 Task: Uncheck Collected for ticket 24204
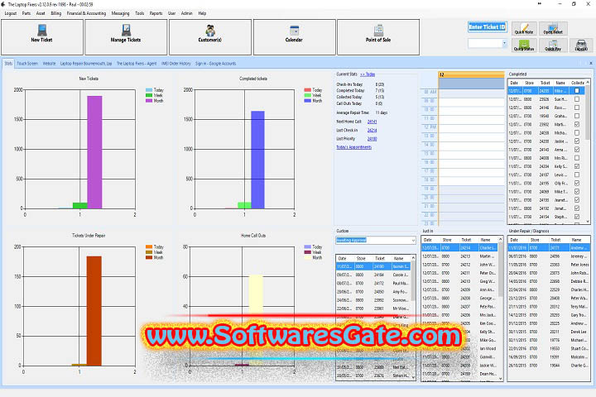pyautogui.click(x=577, y=166)
